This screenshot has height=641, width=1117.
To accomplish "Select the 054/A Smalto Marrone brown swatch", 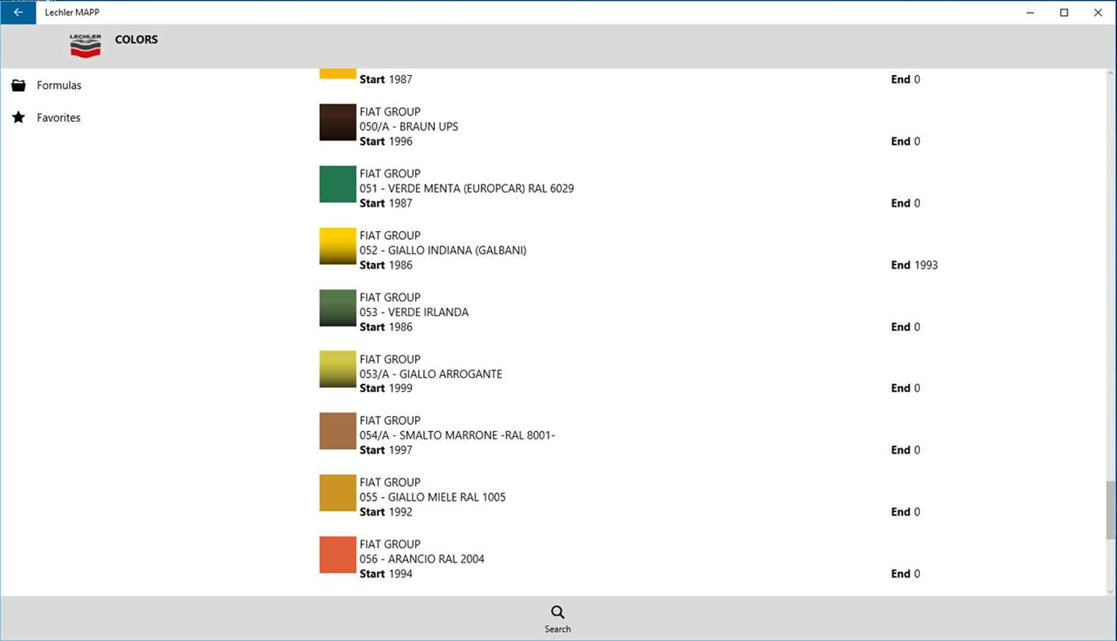I will [x=337, y=431].
